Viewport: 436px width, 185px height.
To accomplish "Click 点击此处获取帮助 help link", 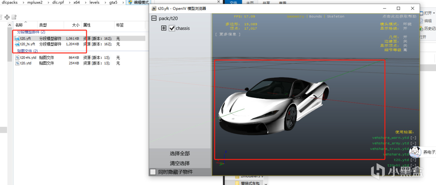I will [399, 16].
